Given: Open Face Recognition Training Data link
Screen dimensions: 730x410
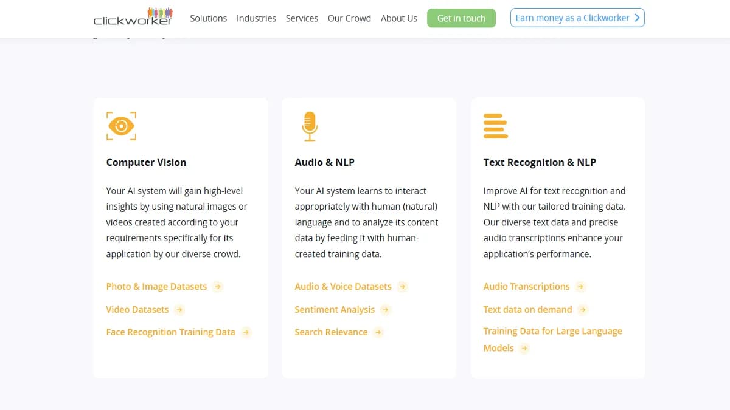Looking at the screenshot, I should tap(170, 332).
